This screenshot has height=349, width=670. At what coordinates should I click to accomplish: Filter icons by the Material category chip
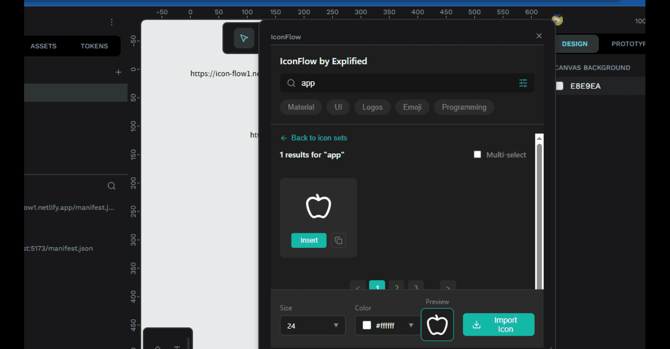301,107
